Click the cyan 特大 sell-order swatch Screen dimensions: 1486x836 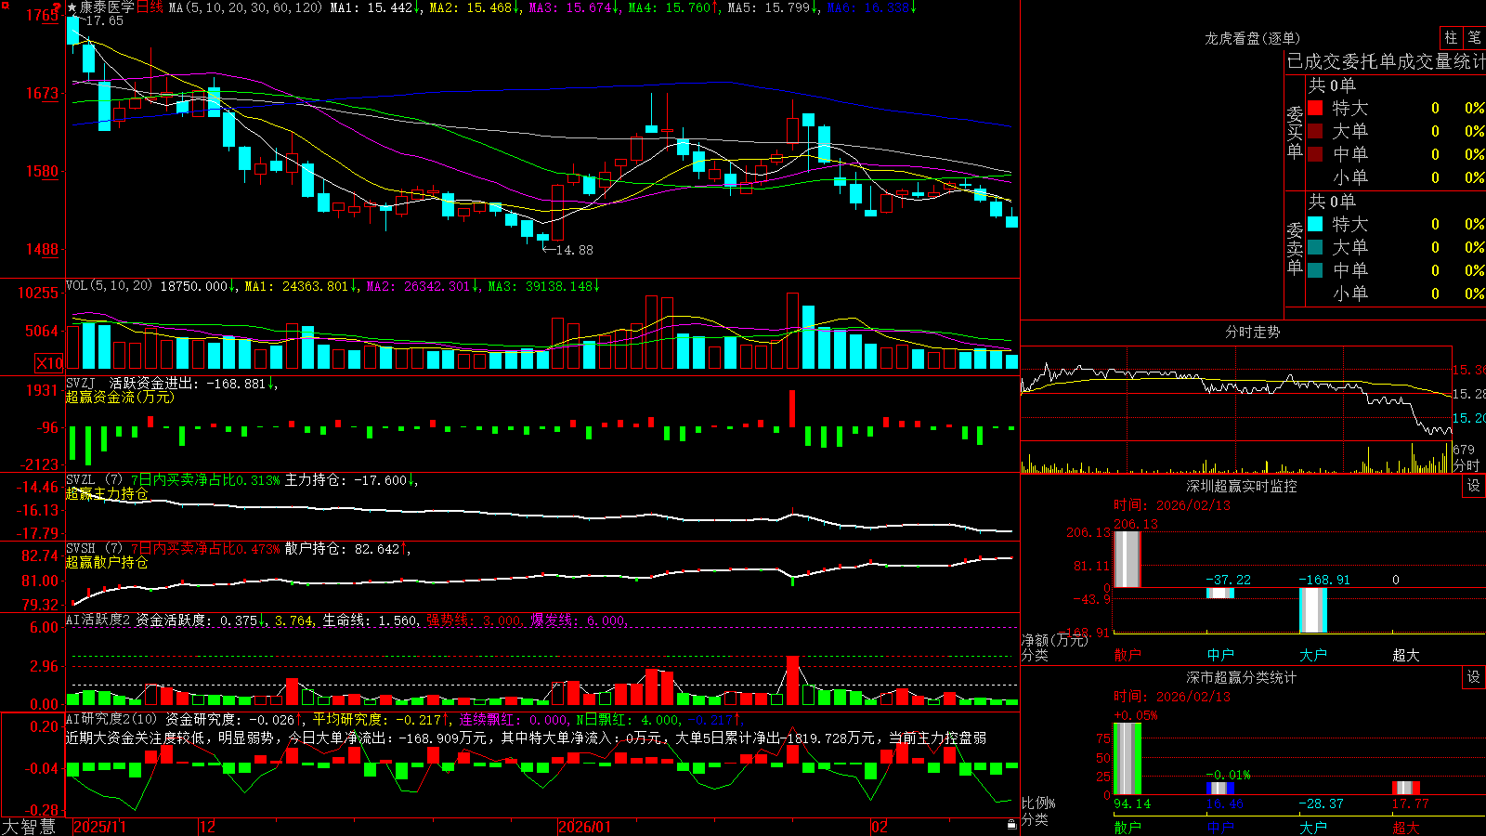[1315, 224]
